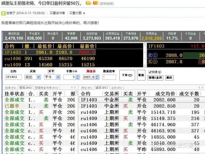Click right panel tab scroll-right arrow
Viewport: 205px width, 154px height.
(x=202, y=87)
